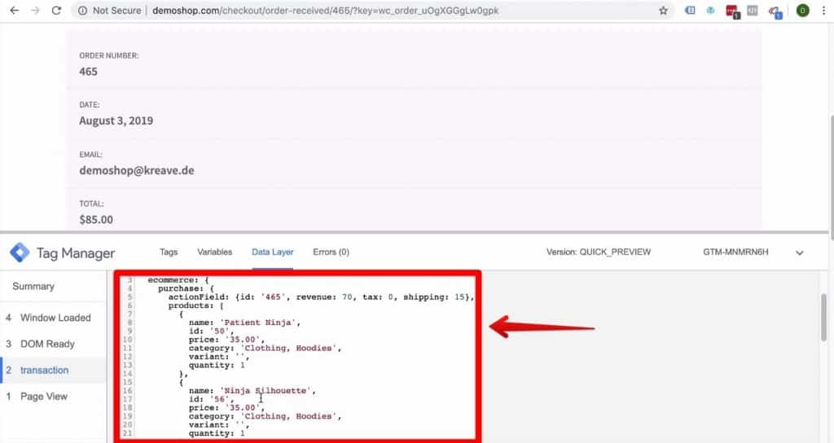This screenshot has width=834, height=443.
Task: Open the Chrome three-dot menu
Action: pyautogui.click(x=823, y=11)
